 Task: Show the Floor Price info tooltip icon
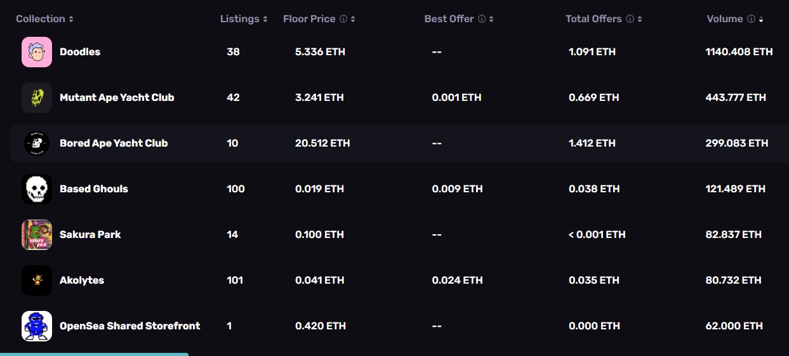(x=343, y=19)
